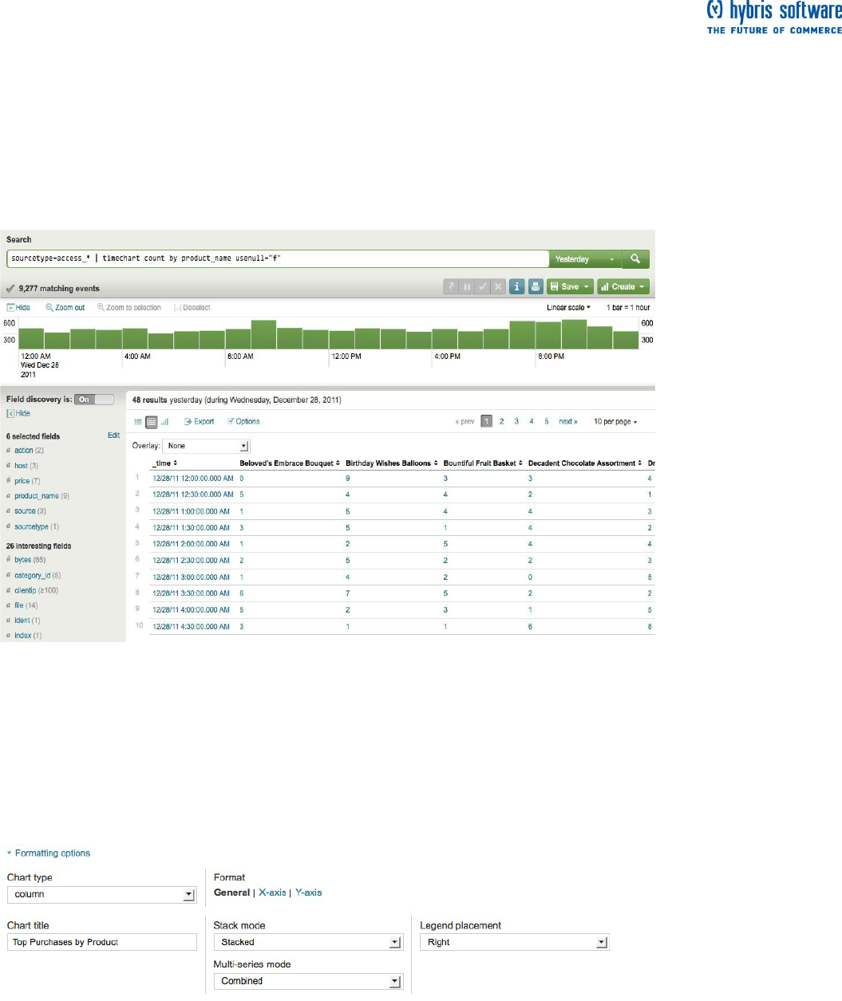Switch to table view icon
Screen dimensions: 842x1001
[x=152, y=422]
